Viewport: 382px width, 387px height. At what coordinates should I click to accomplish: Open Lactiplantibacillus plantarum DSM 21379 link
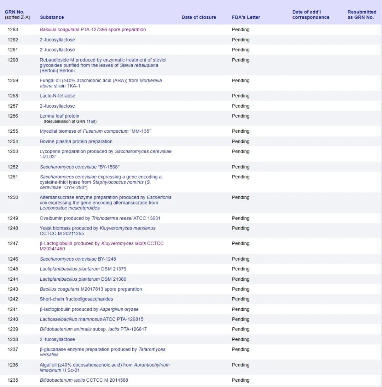83,269
